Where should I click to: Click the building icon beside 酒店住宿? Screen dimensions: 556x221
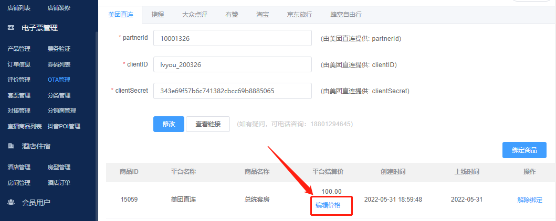tap(11, 146)
